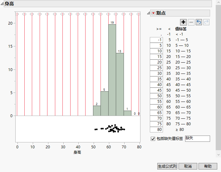Click the histogram bar labeled 19
Screen dimensions: 221x172
pyautogui.click(x=112, y=70)
